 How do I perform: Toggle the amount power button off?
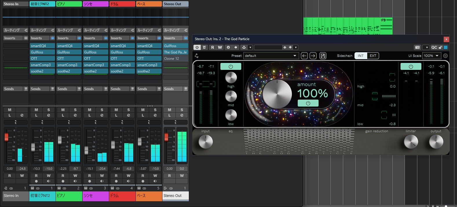coord(308,103)
